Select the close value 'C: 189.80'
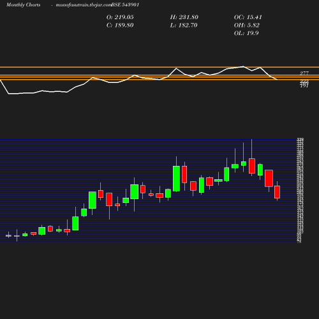Image resolution: width=319 pixels, height=319 pixels. 120,26
